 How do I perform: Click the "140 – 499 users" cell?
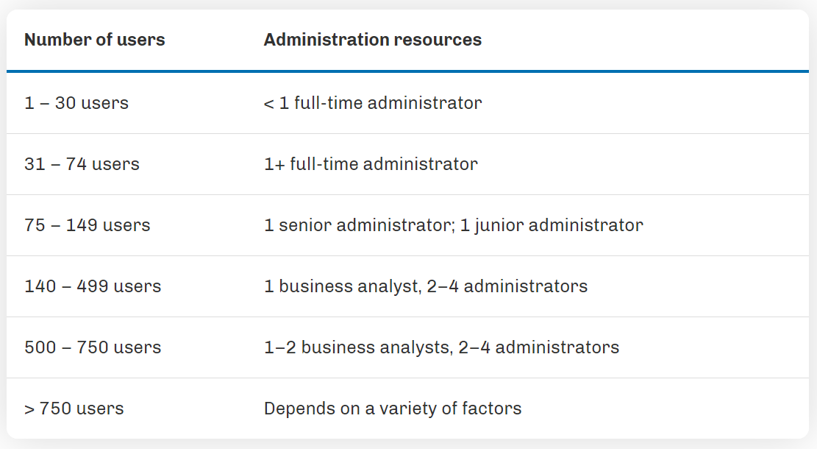93,286
